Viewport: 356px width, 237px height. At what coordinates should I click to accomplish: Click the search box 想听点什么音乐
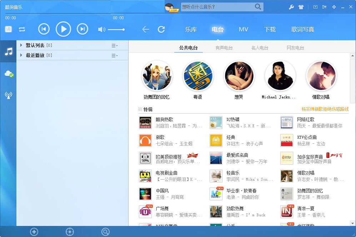217,7
